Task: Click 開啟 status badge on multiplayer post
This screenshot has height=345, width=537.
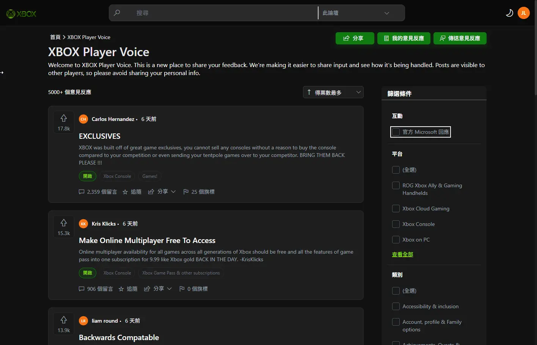Action: click(88, 273)
